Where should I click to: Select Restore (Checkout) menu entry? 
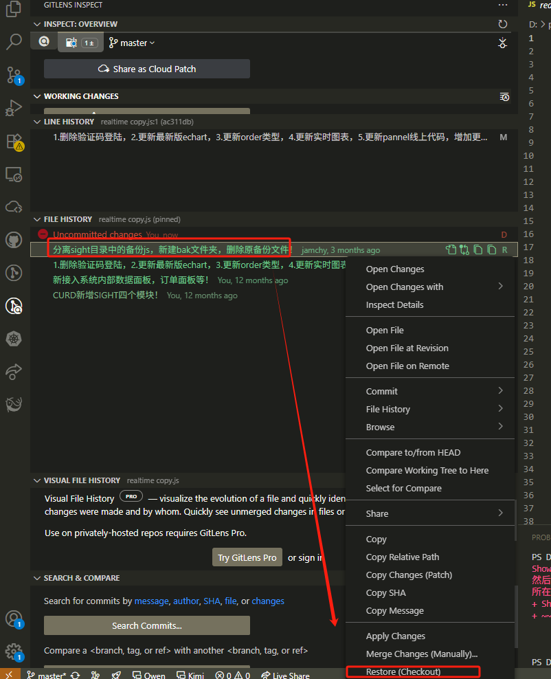pyautogui.click(x=430, y=671)
